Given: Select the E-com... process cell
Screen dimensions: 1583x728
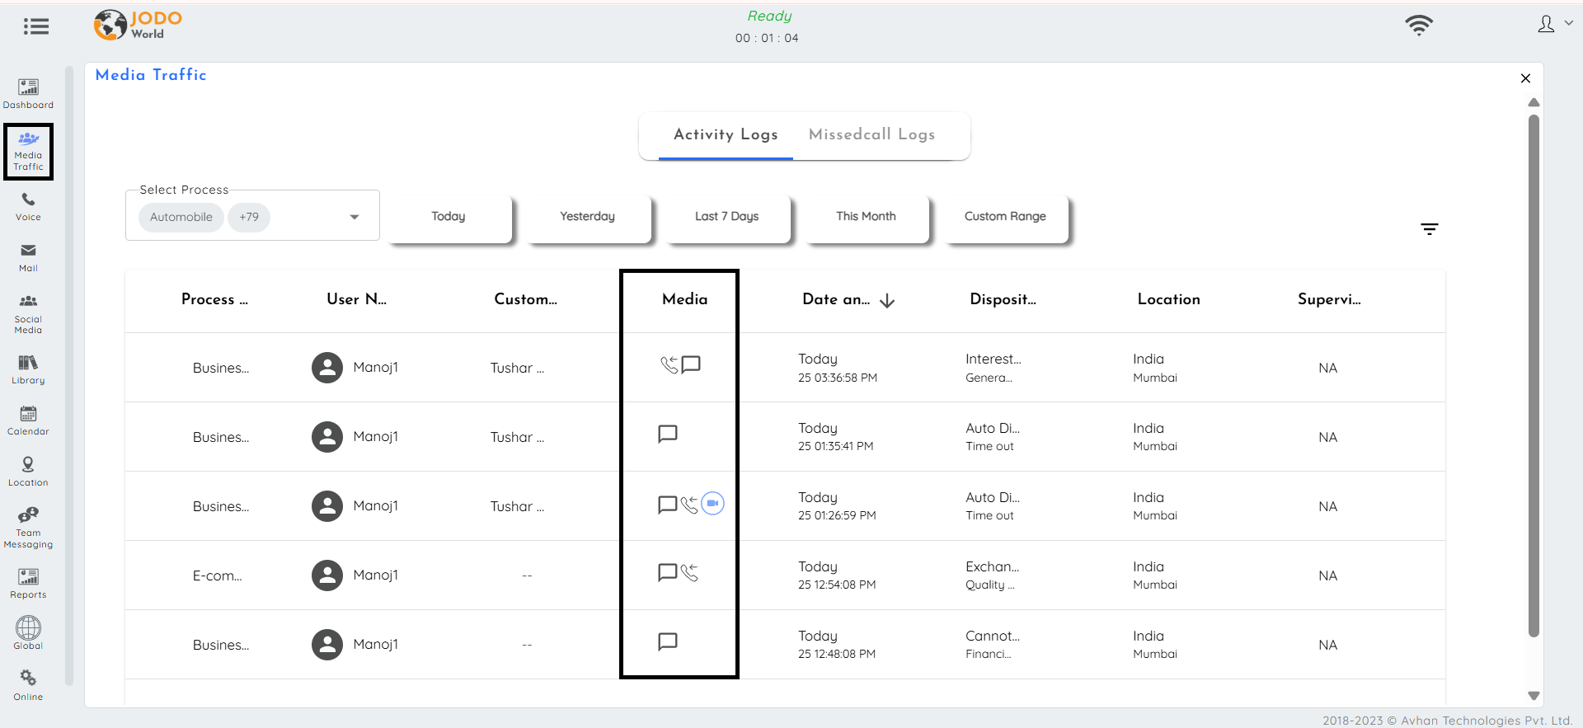Looking at the screenshot, I should tap(218, 575).
